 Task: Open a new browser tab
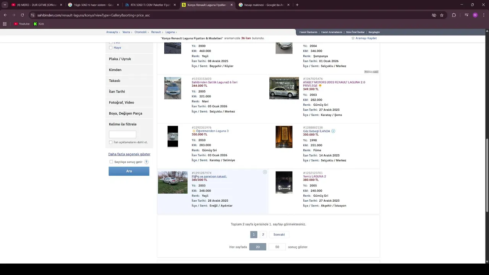297,5
